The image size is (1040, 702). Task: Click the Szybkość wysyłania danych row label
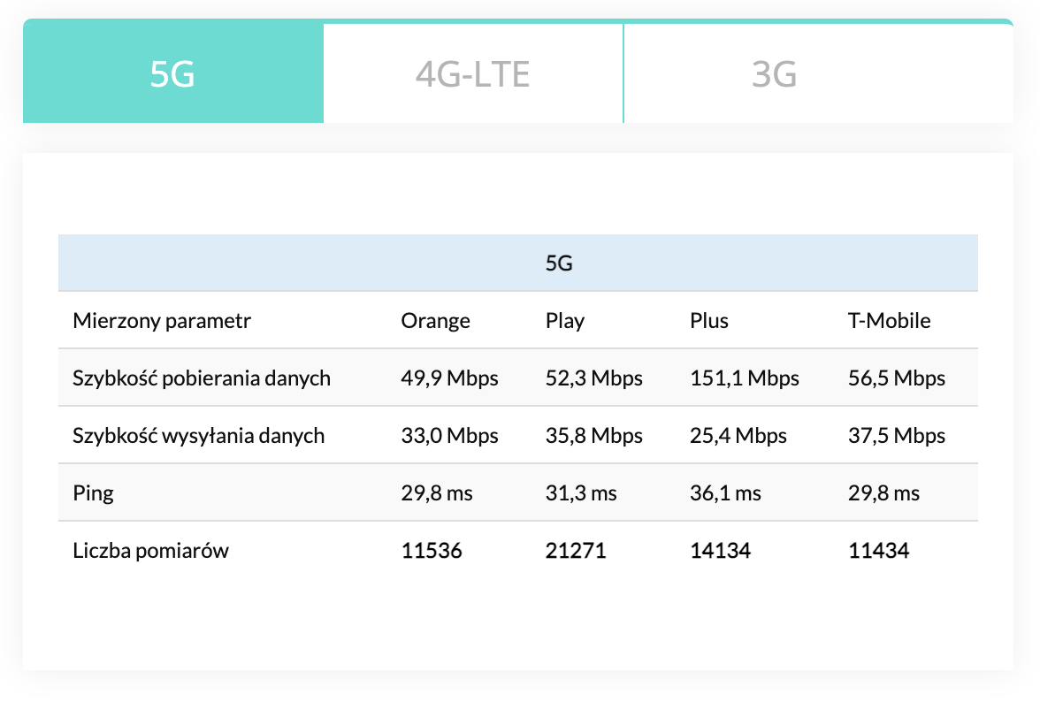click(199, 436)
